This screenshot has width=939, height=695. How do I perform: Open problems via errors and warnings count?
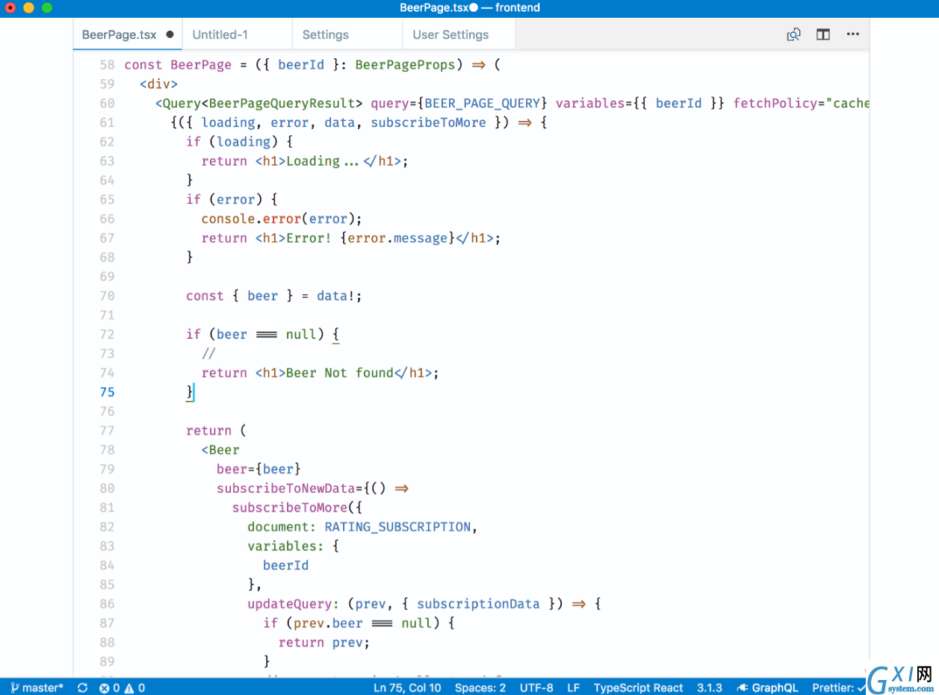click(123, 688)
